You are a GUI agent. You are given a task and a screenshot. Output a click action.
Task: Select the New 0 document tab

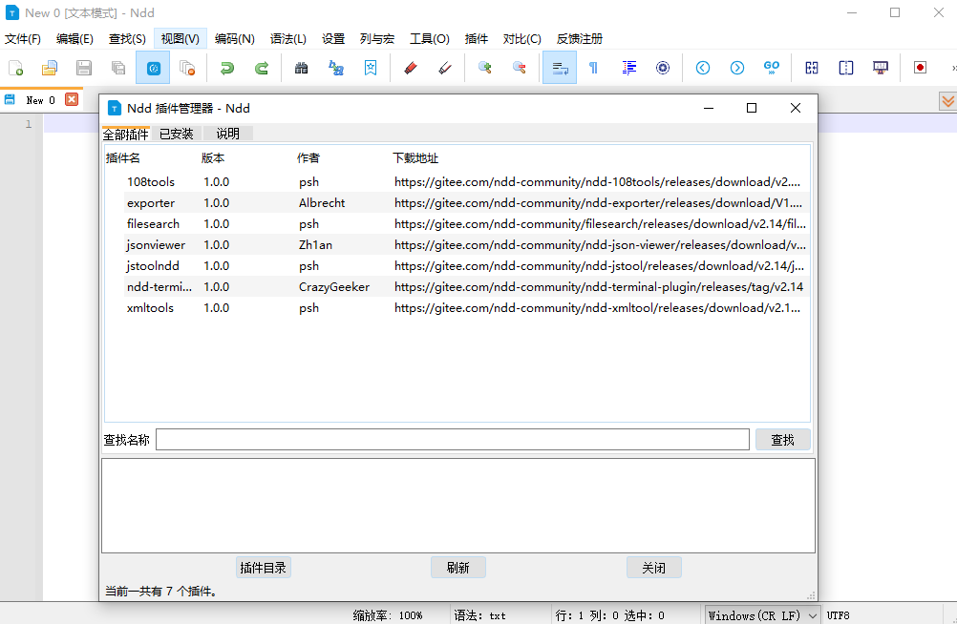pyautogui.click(x=40, y=100)
